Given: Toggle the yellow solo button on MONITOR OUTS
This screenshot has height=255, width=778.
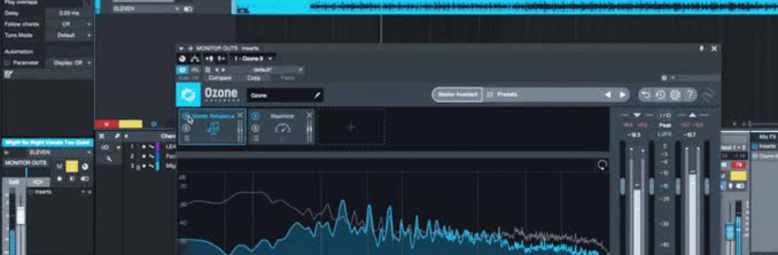Looking at the screenshot, I should click(72, 166).
